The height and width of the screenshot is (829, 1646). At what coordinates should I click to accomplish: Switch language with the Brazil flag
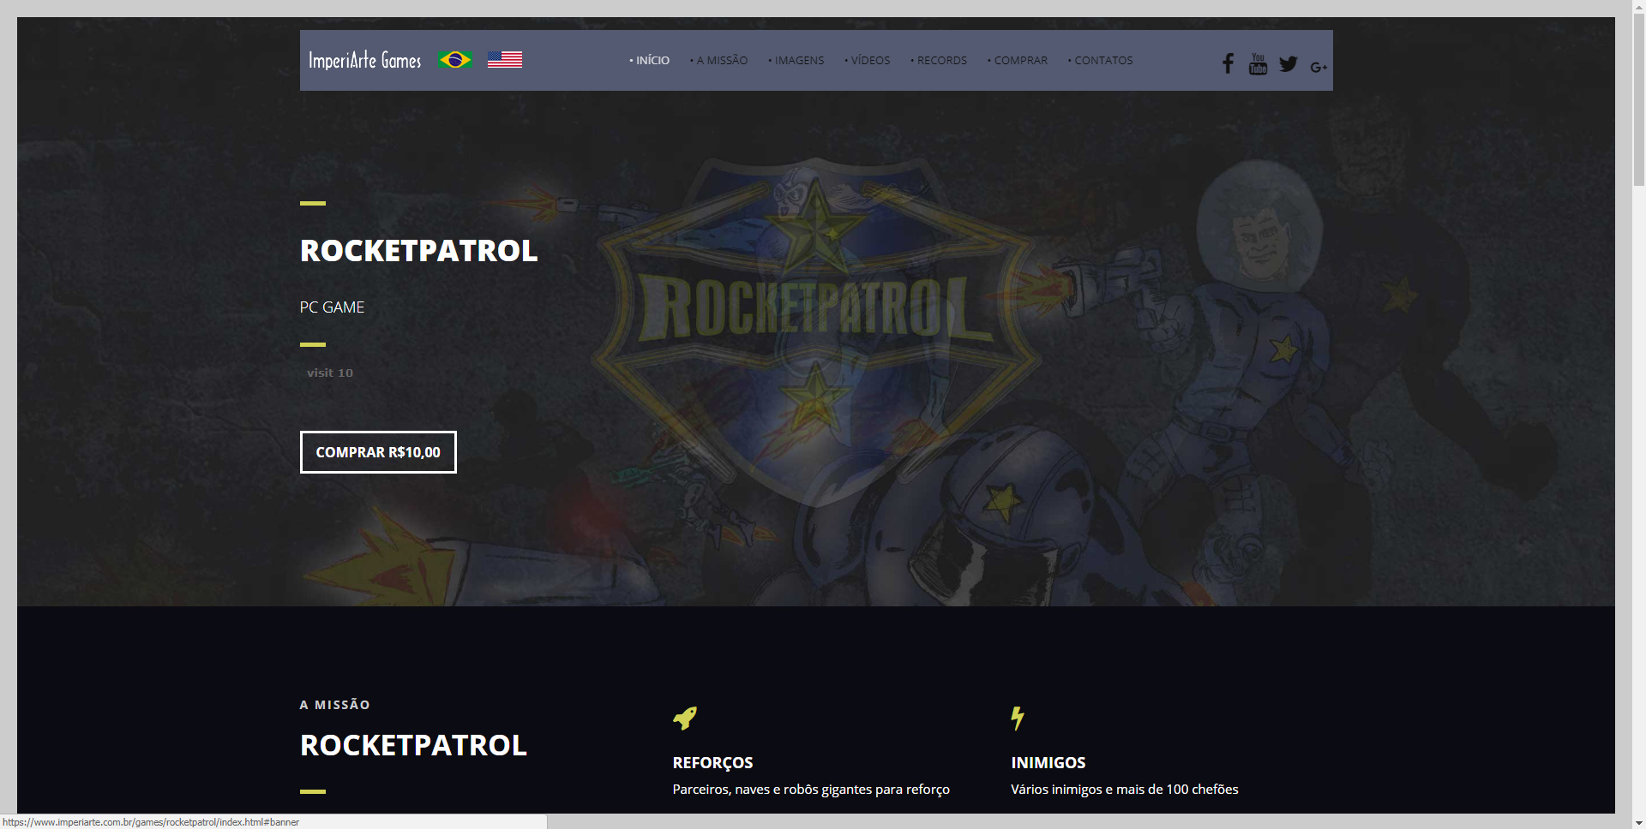tap(455, 60)
